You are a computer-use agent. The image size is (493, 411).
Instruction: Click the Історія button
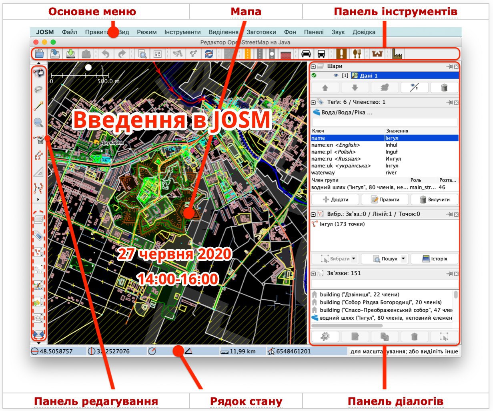pos(435,259)
